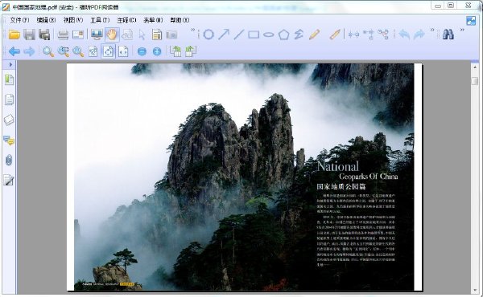Screen dimensions: 483x297
Task: Click the 'Geoparks Of China' text
Action: coord(369,177)
